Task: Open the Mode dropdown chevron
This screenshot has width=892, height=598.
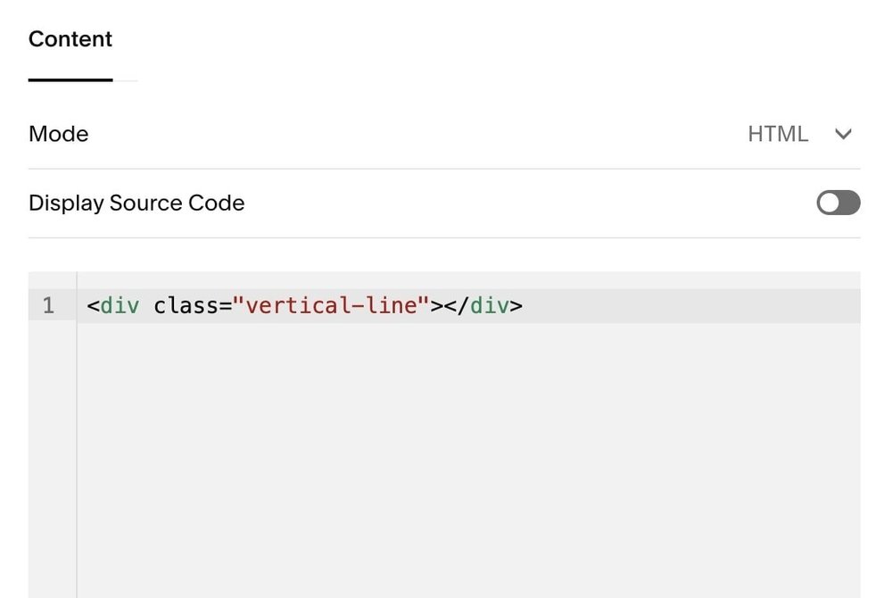Action: 843,134
